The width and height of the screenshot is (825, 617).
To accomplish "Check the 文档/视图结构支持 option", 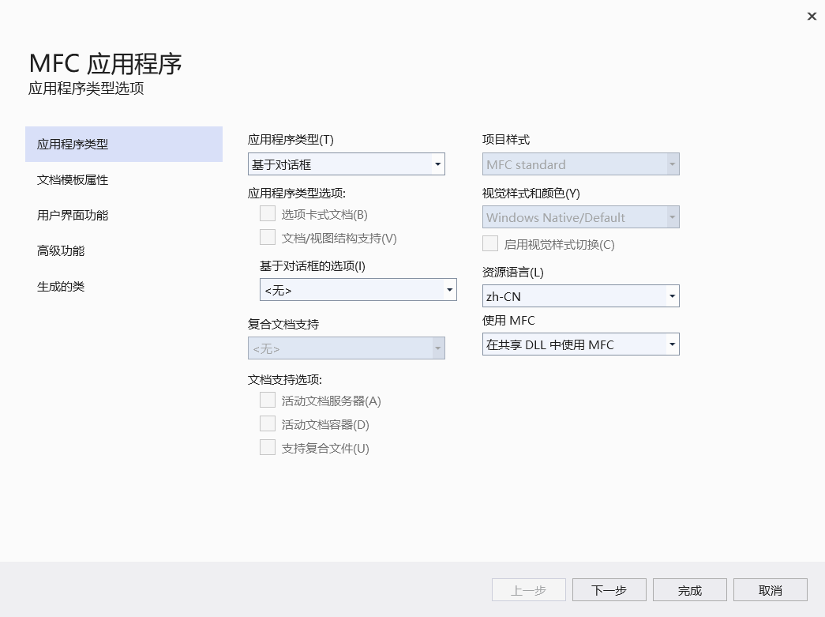I will click(x=268, y=236).
